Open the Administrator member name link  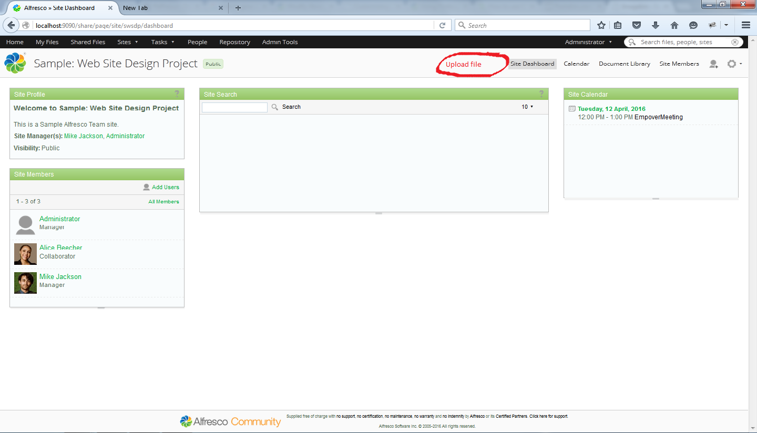60,219
